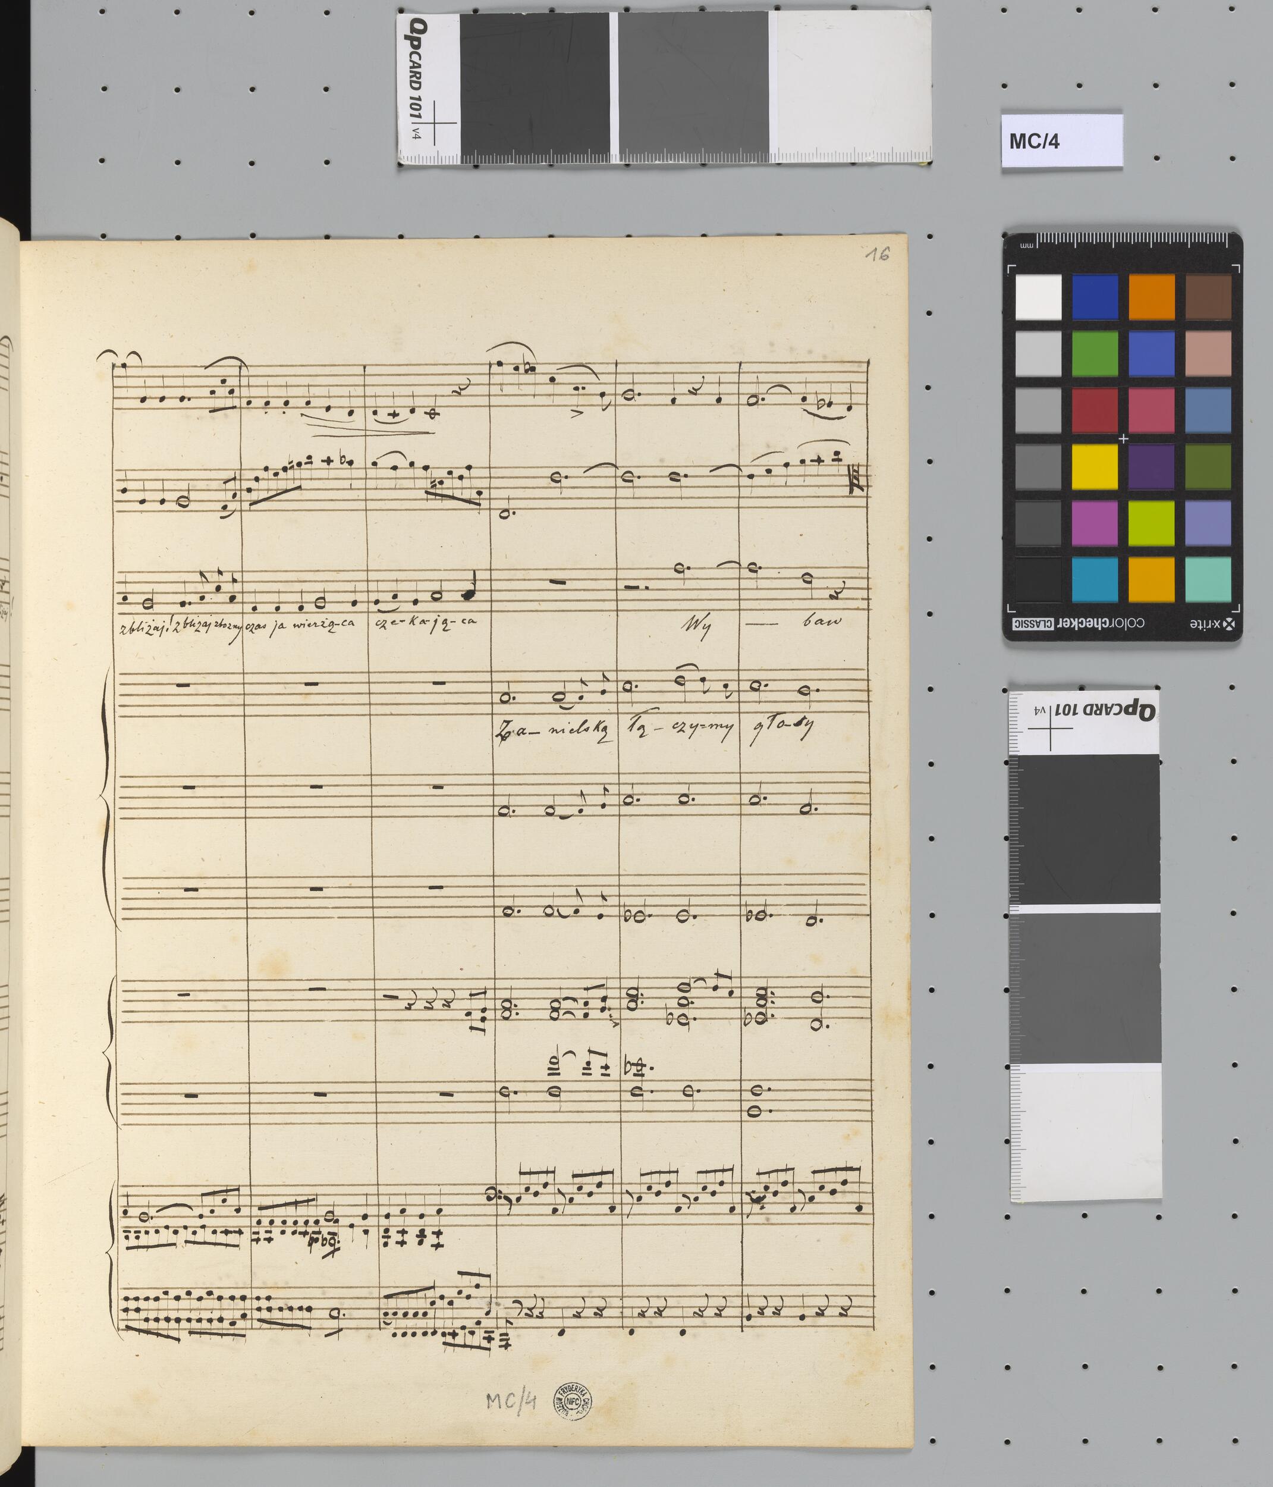The height and width of the screenshot is (1487, 1273).
Task: Click the olive green patch on the ColorChecker
Action: pos(1208,466)
